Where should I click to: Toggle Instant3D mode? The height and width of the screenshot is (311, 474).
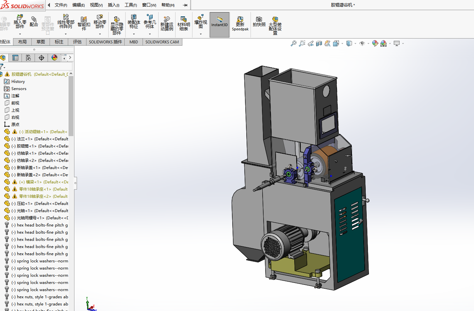click(220, 24)
